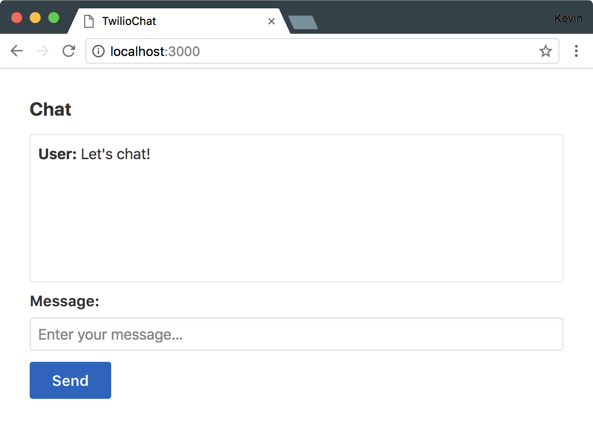Screen dimensions: 593x434
Task: Focus the localhost:3000 address bar
Action: (322, 51)
